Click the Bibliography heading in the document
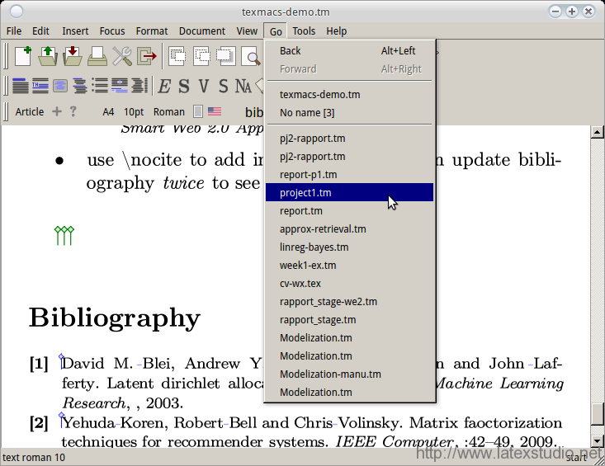The image size is (605, 466). click(115, 319)
